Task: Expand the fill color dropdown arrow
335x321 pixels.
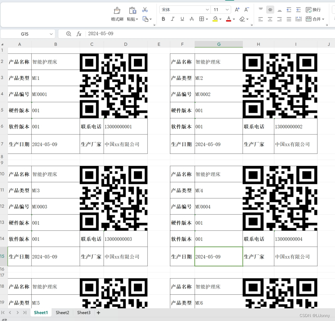Action: point(220,19)
